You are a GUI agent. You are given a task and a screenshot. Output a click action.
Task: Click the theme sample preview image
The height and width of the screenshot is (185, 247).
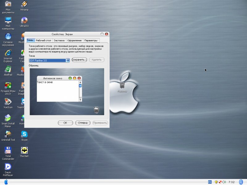(67, 92)
